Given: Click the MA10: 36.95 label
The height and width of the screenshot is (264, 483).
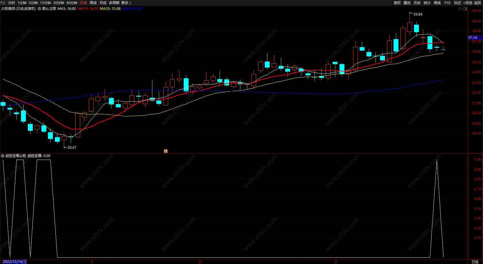Looking at the screenshot, I should click(x=88, y=9).
